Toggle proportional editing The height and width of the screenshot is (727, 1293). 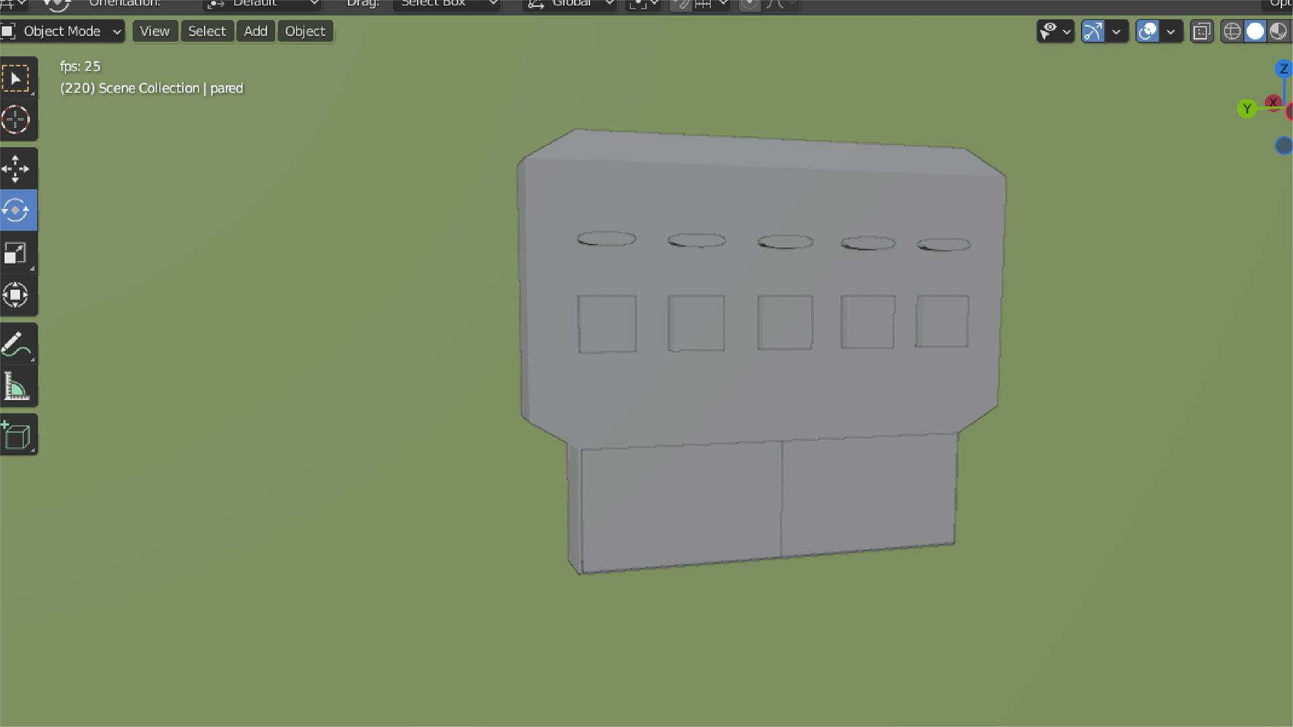[x=749, y=5]
